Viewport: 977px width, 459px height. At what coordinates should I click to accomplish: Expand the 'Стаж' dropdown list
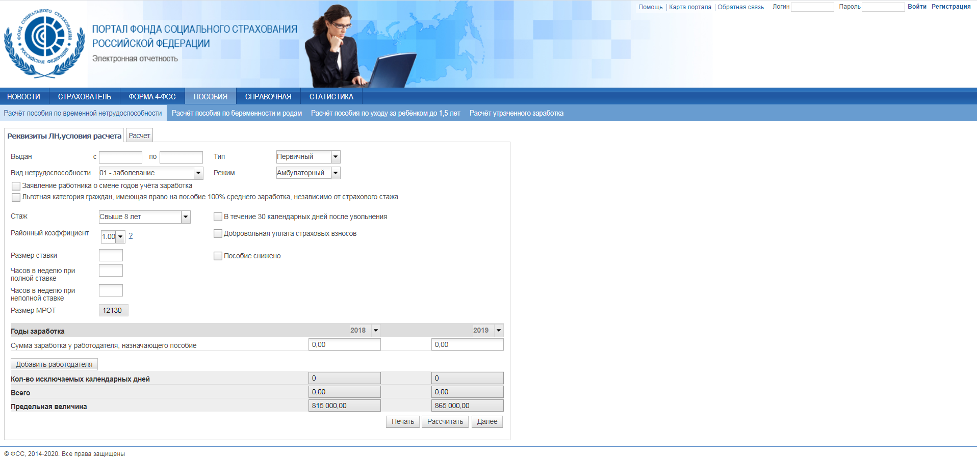click(x=186, y=217)
